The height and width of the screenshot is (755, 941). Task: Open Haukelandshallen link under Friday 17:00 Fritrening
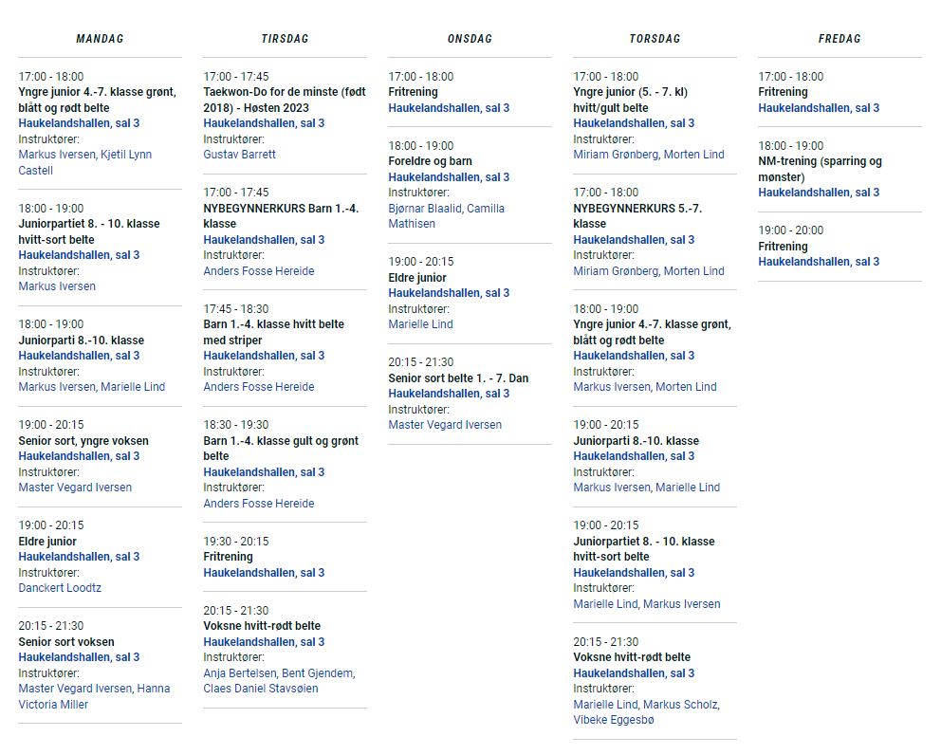click(819, 108)
